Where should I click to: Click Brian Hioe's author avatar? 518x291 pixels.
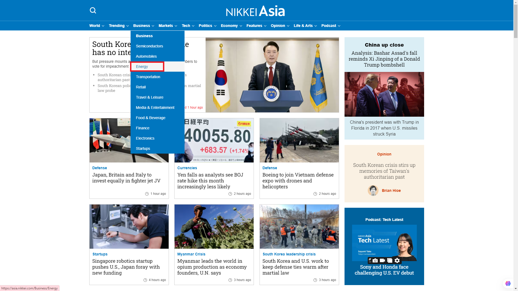click(x=373, y=190)
